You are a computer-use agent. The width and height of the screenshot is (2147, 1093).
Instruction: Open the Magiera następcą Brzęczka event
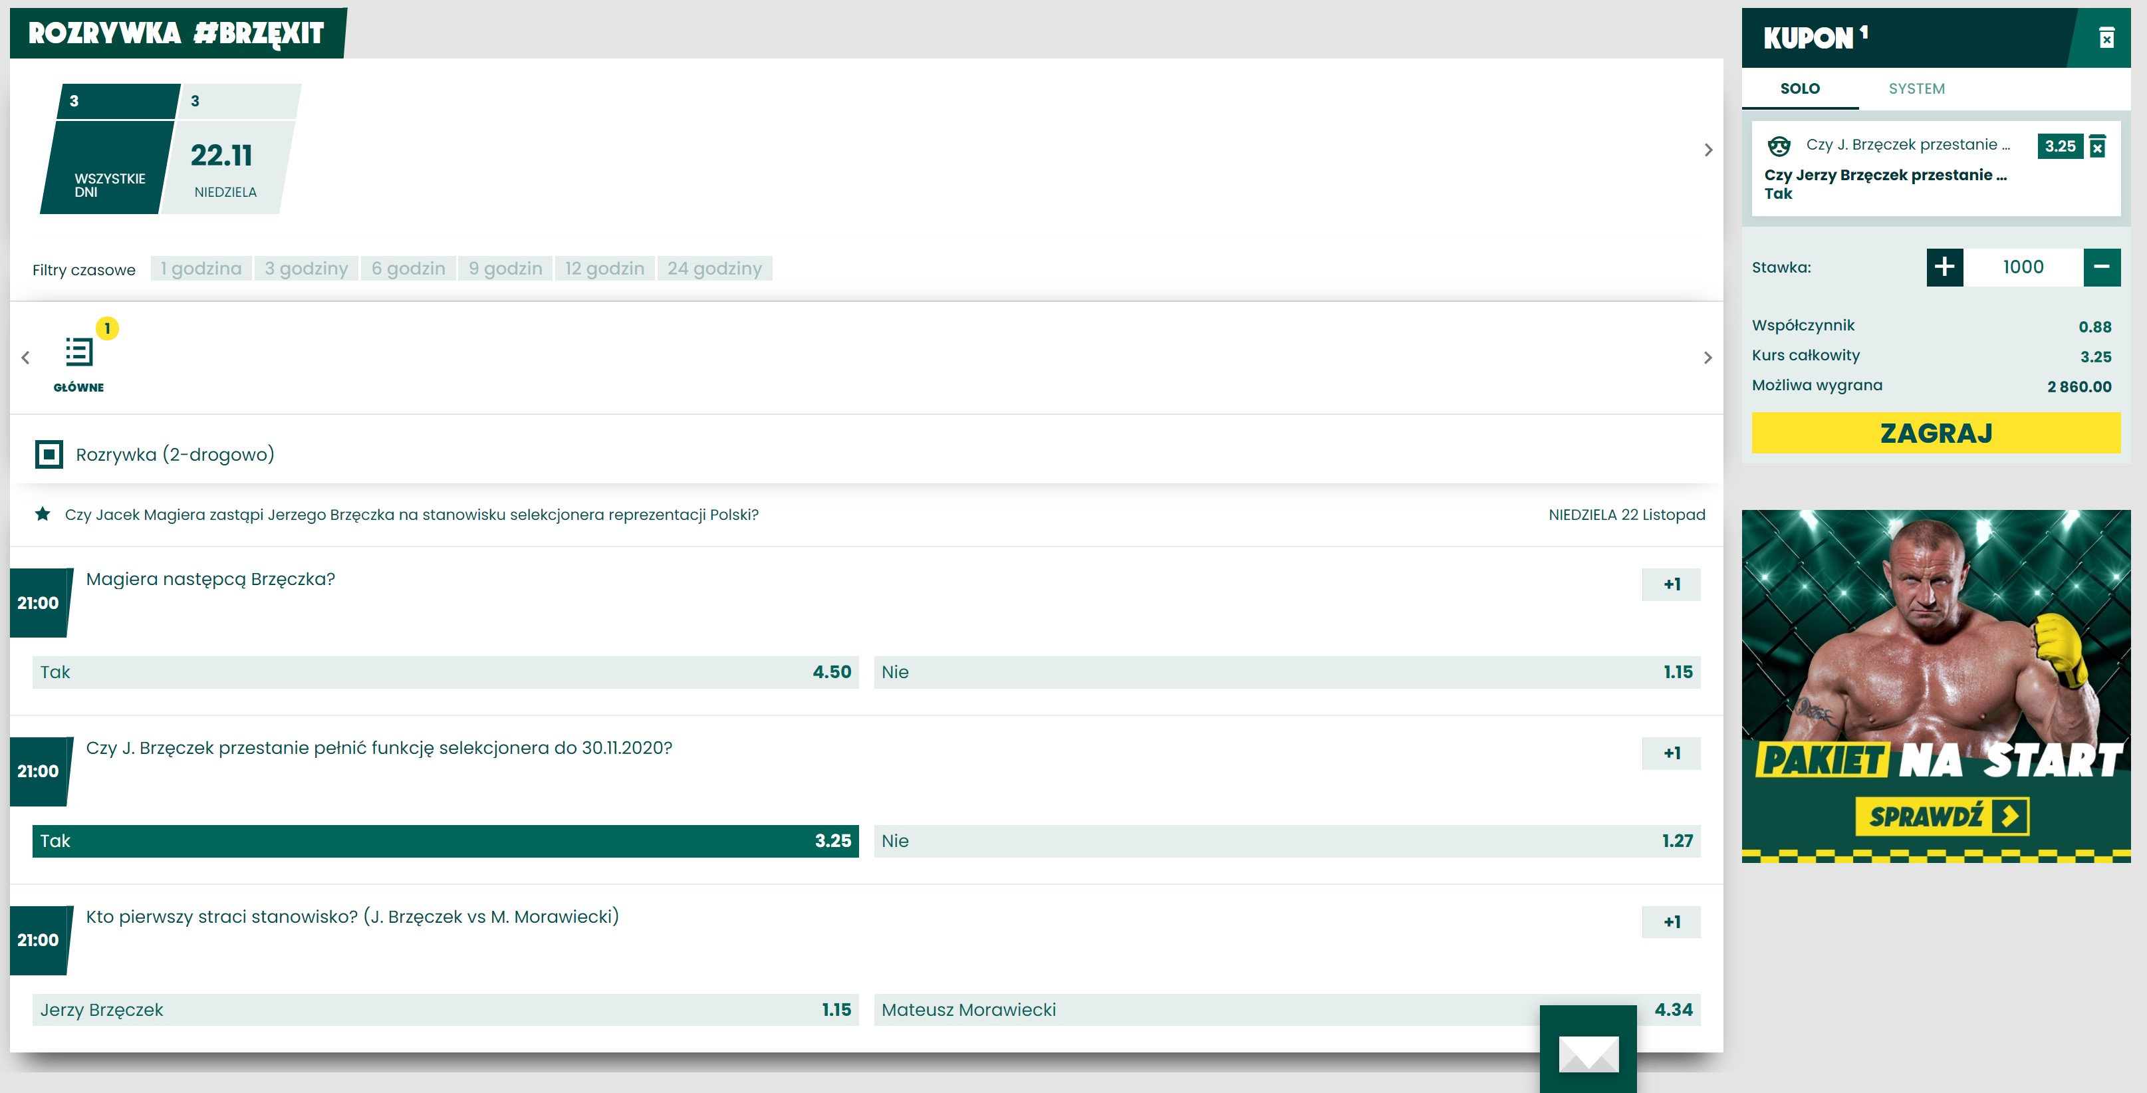click(210, 579)
